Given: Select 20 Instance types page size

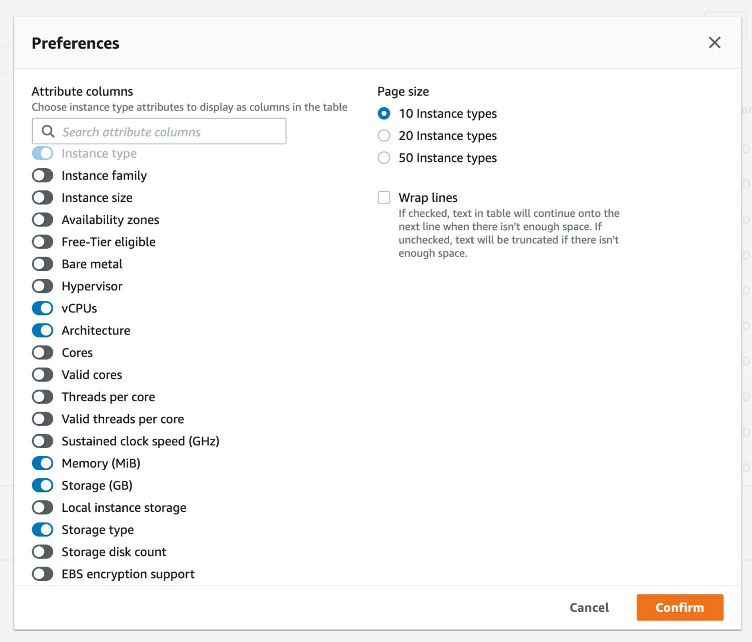Looking at the screenshot, I should click(384, 136).
